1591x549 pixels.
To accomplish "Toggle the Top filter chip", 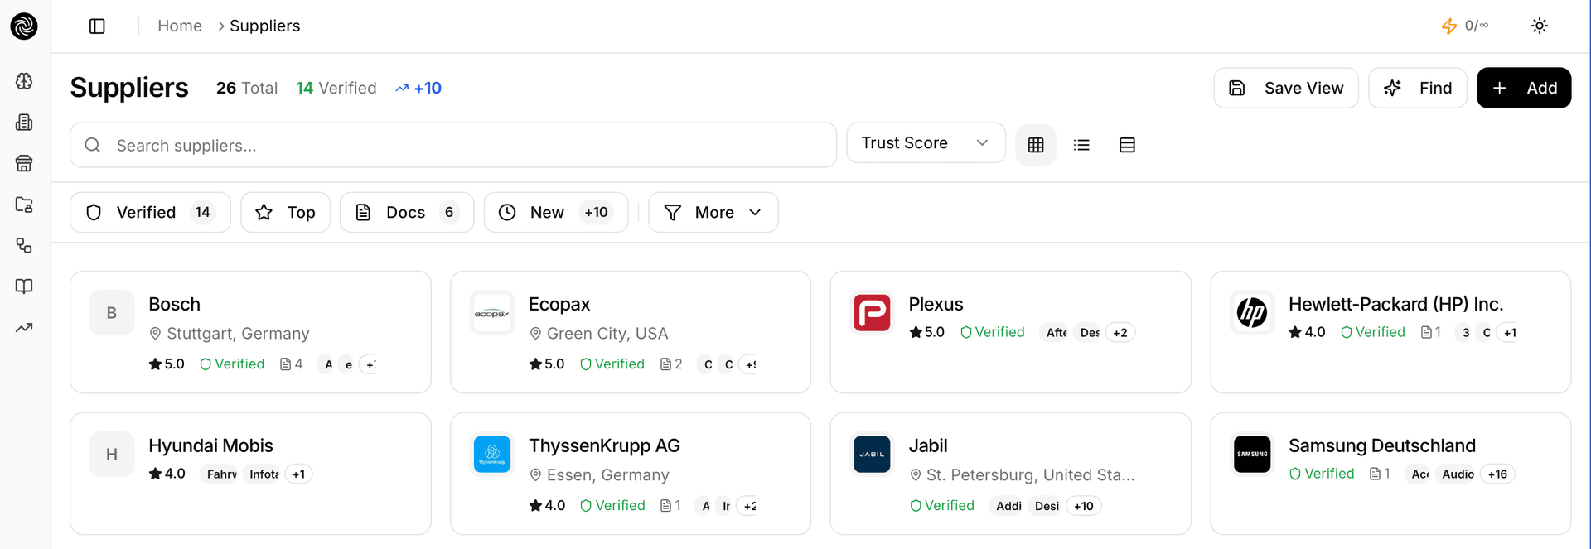I will click(x=285, y=213).
